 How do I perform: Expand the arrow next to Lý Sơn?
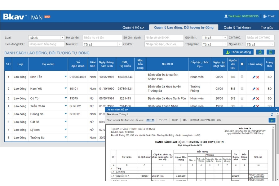[66, 129]
